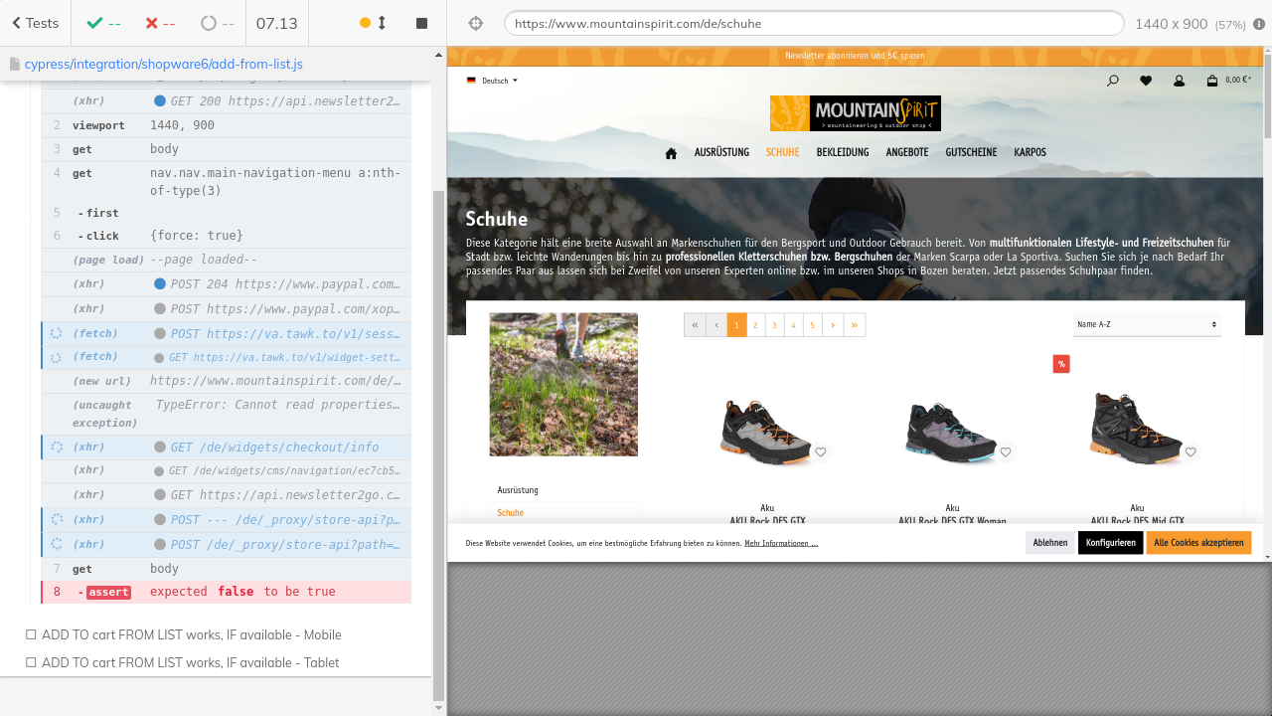Add AKU Rock DFS GTX to wishlist
The image size is (1272, 716).
click(820, 452)
